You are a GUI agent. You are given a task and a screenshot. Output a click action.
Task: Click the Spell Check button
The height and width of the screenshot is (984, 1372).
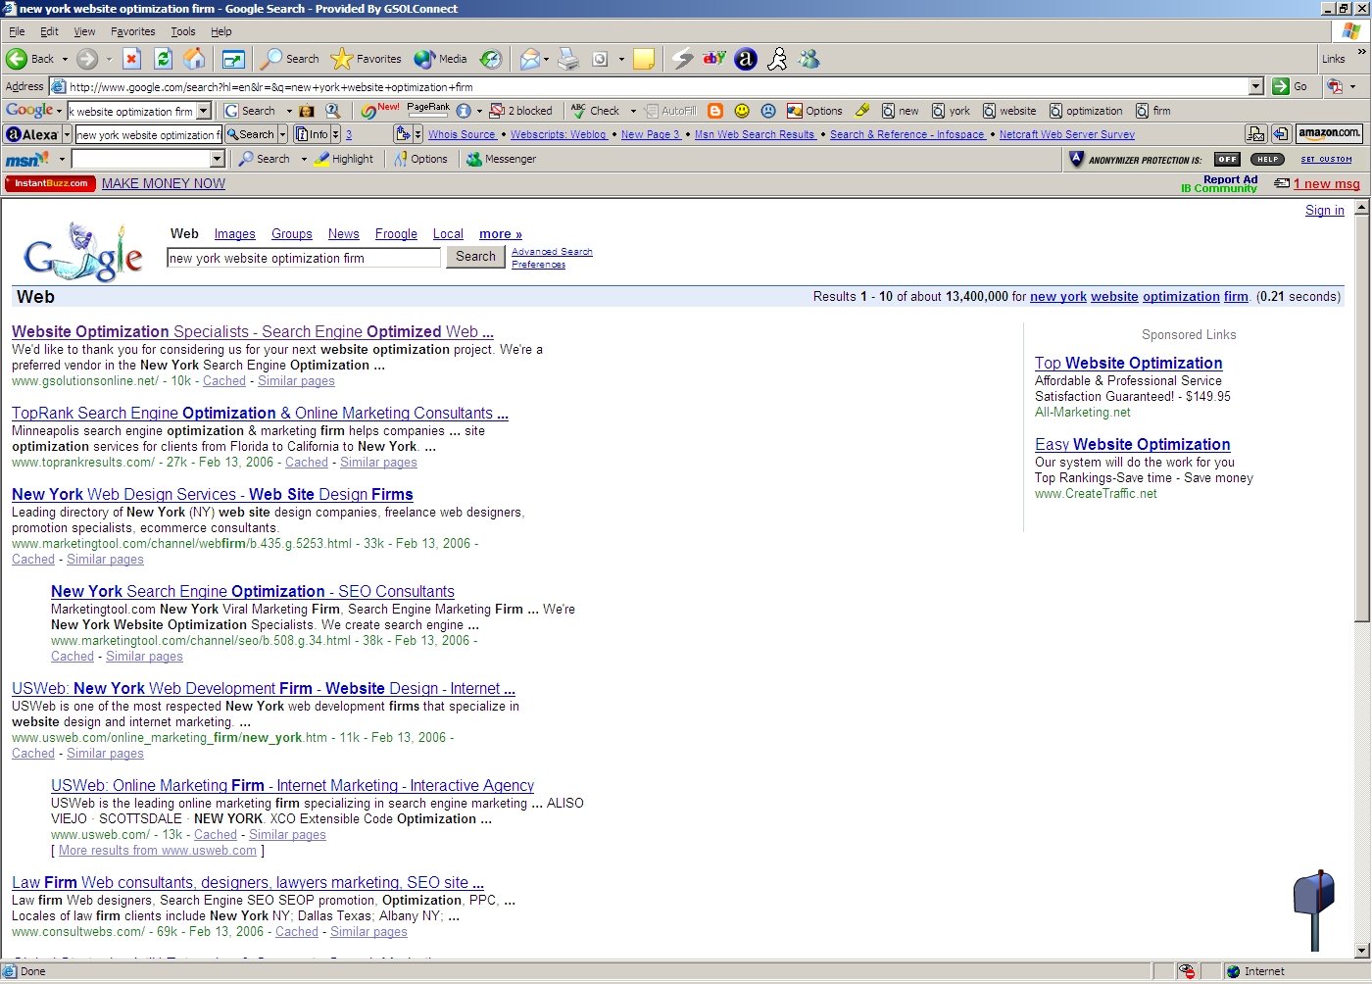tap(596, 111)
